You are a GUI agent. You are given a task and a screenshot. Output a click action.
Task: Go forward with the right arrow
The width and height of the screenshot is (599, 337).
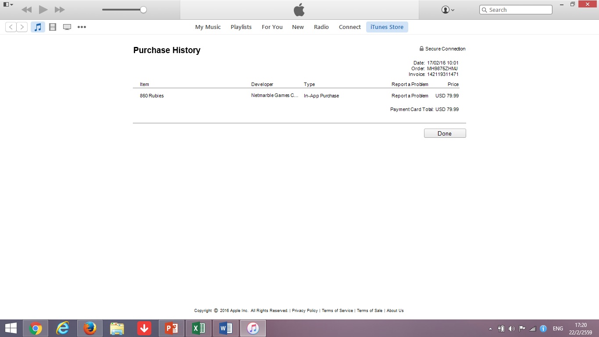22,27
